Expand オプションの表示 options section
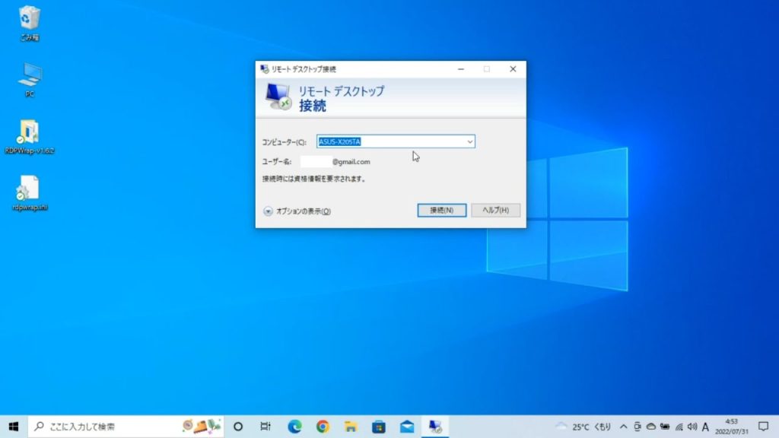The height and width of the screenshot is (438, 779). coord(297,211)
